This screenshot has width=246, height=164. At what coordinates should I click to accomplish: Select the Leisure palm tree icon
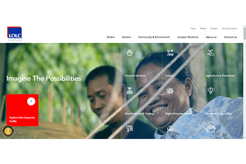(x=170, y=53)
